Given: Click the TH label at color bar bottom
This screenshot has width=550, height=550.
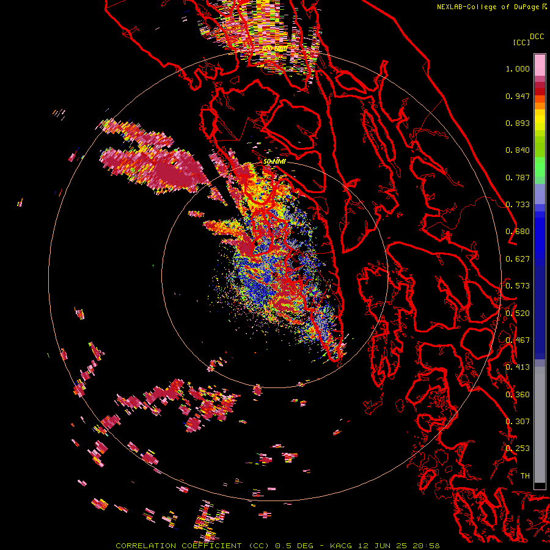Looking at the screenshot, I should click(525, 476).
